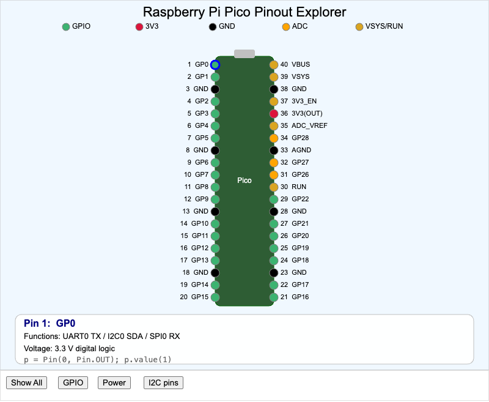Image resolution: width=489 pixels, height=402 pixels.
Task: Click the 'Pin 1: GP0' heading
Action: click(50, 323)
